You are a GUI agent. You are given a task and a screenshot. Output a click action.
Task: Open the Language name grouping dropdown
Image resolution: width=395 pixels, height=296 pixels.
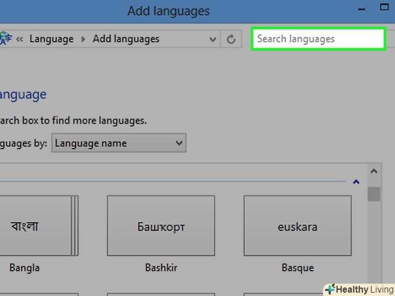(x=119, y=143)
